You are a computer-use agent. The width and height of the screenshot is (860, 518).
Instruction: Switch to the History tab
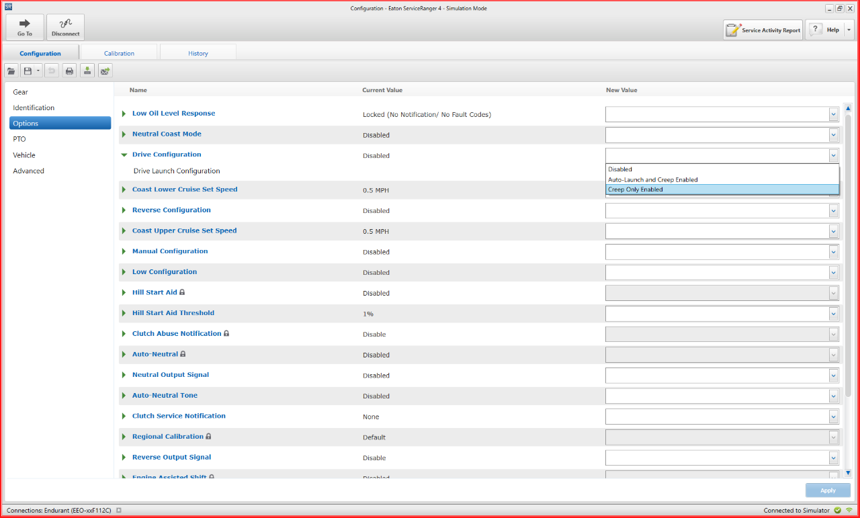click(x=198, y=53)
